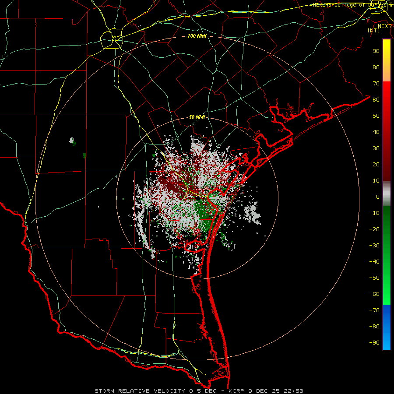
Task: Click the NEXLAB-College of DuPage watermark text
Action: [352, 5]
